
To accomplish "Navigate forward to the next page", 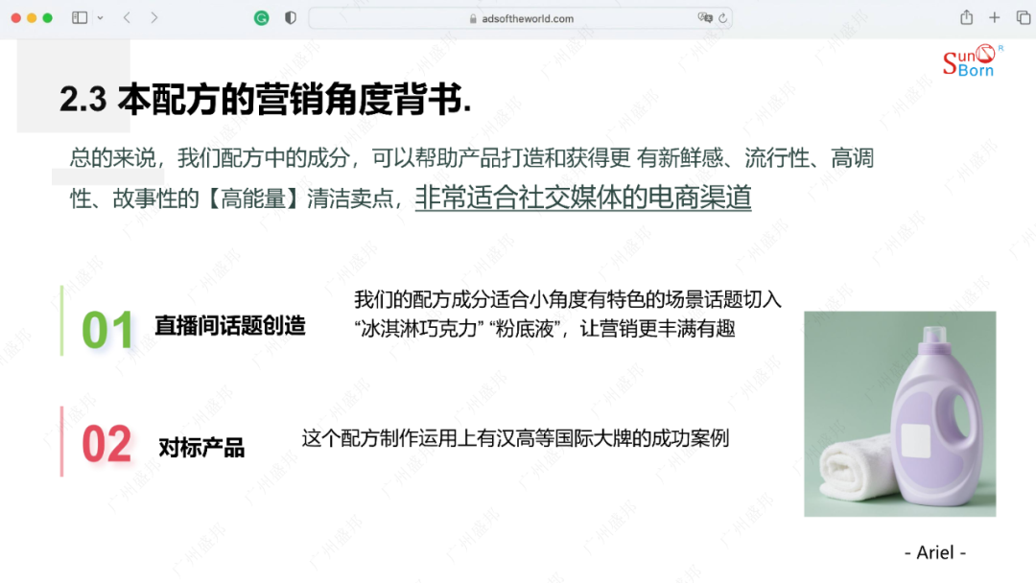I will point(155,17).
